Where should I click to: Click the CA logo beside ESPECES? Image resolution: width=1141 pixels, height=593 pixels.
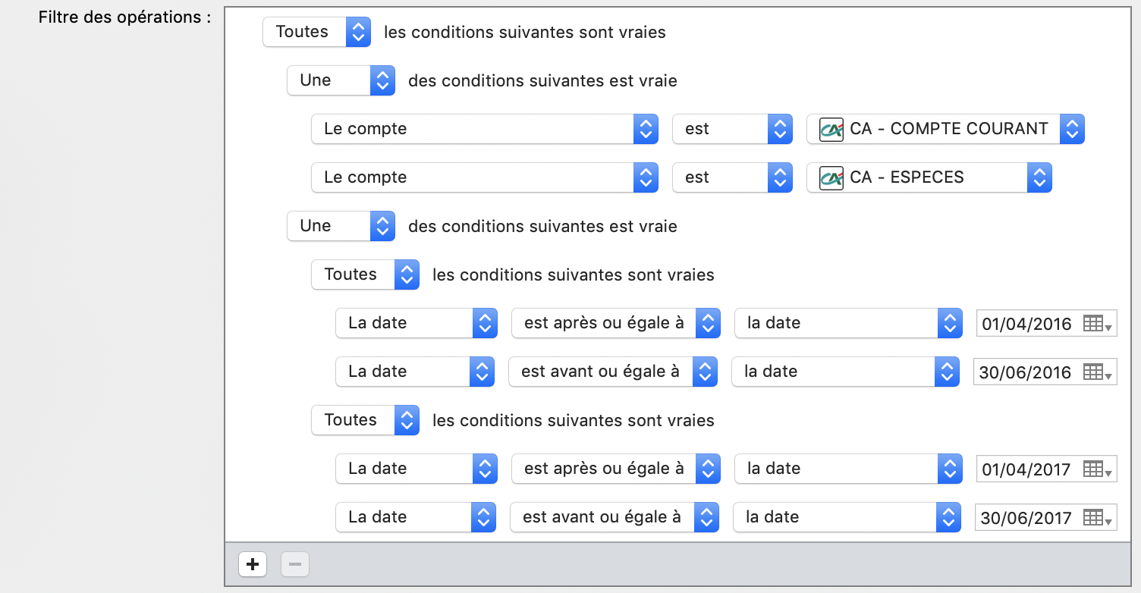pos(831,177)
